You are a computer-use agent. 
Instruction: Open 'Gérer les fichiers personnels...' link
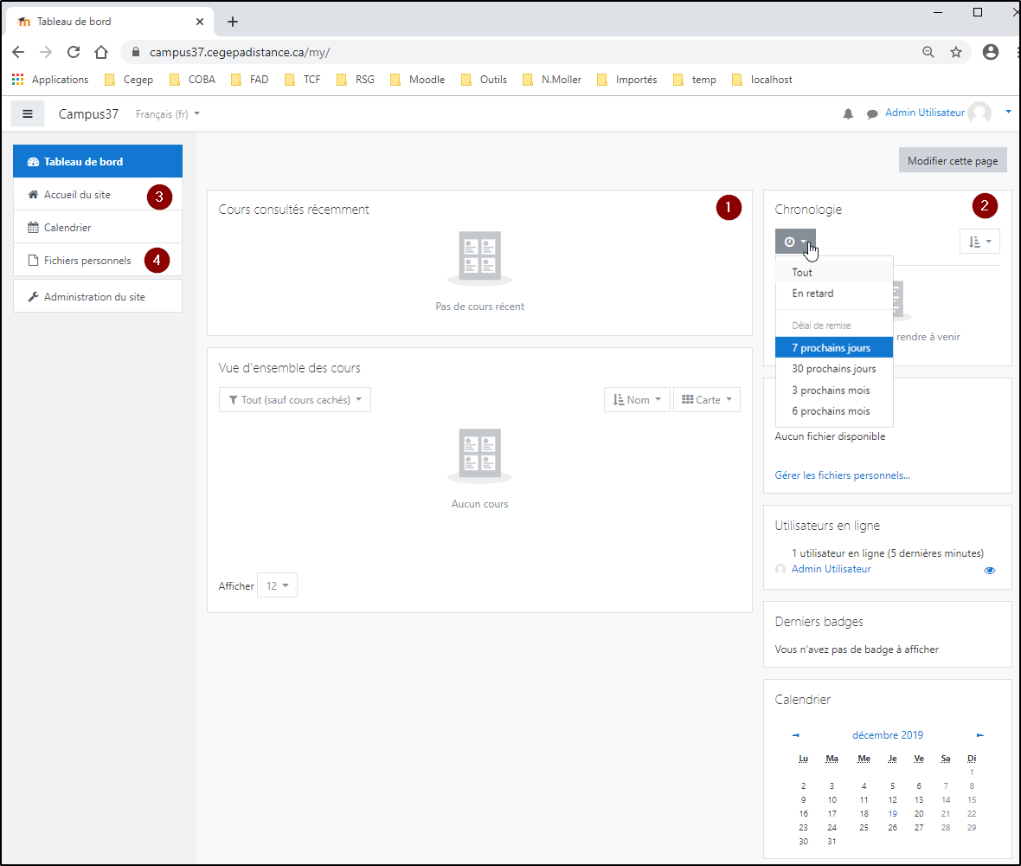point(842,475)
